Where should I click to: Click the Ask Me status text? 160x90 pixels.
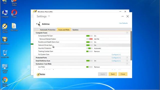(x=96, y=39)
